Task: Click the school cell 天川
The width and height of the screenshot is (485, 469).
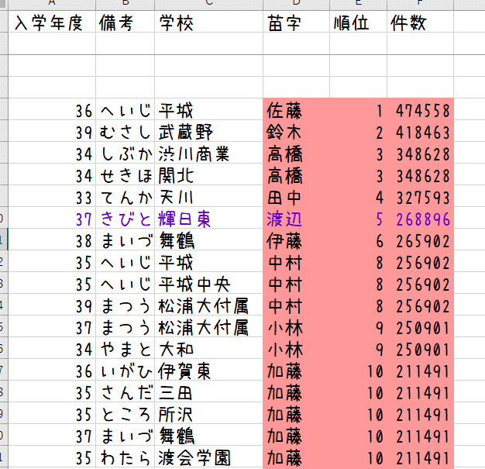Action: tap(208, 196)
